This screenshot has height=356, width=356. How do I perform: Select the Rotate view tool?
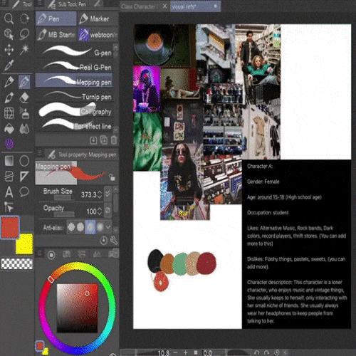coord(24,19)
